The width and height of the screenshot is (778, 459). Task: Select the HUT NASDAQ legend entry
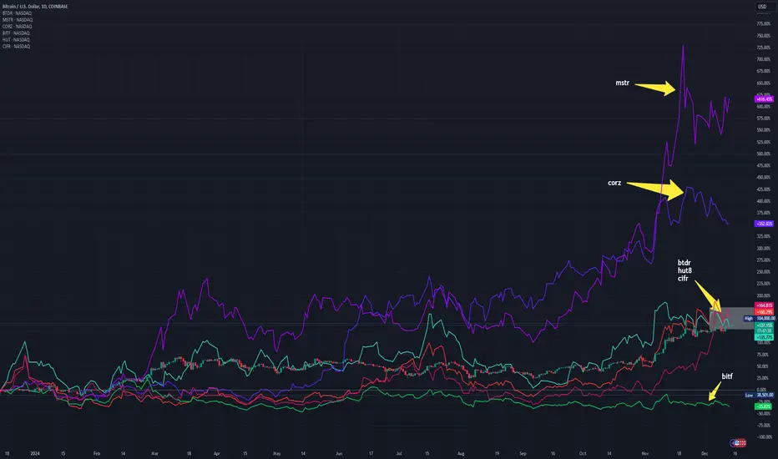16,40
